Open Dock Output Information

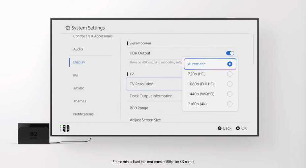tap(151, 96)
